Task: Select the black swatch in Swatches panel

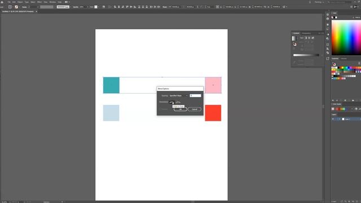Action: coord(338,68)
